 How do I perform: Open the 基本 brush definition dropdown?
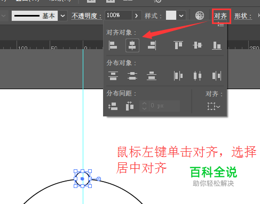point(62,15)
